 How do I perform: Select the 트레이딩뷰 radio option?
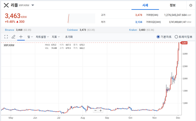176,37
